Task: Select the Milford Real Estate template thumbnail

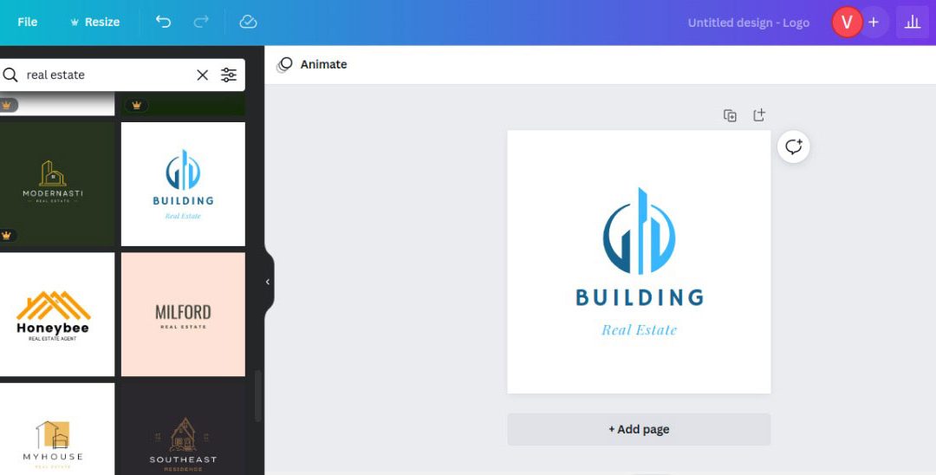Action: point(183,315)
